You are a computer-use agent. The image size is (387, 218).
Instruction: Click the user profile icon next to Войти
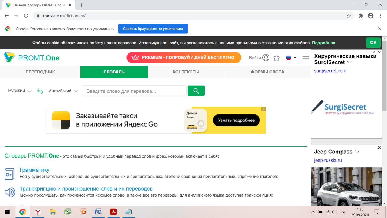266,58
